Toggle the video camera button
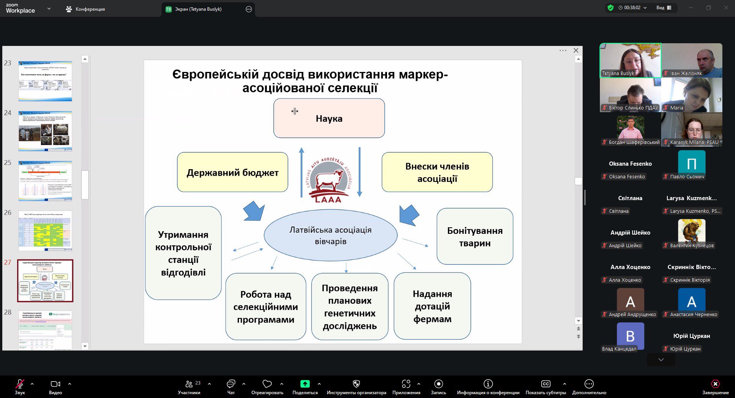Screen dimensions: 735x398 pos(55,384)
